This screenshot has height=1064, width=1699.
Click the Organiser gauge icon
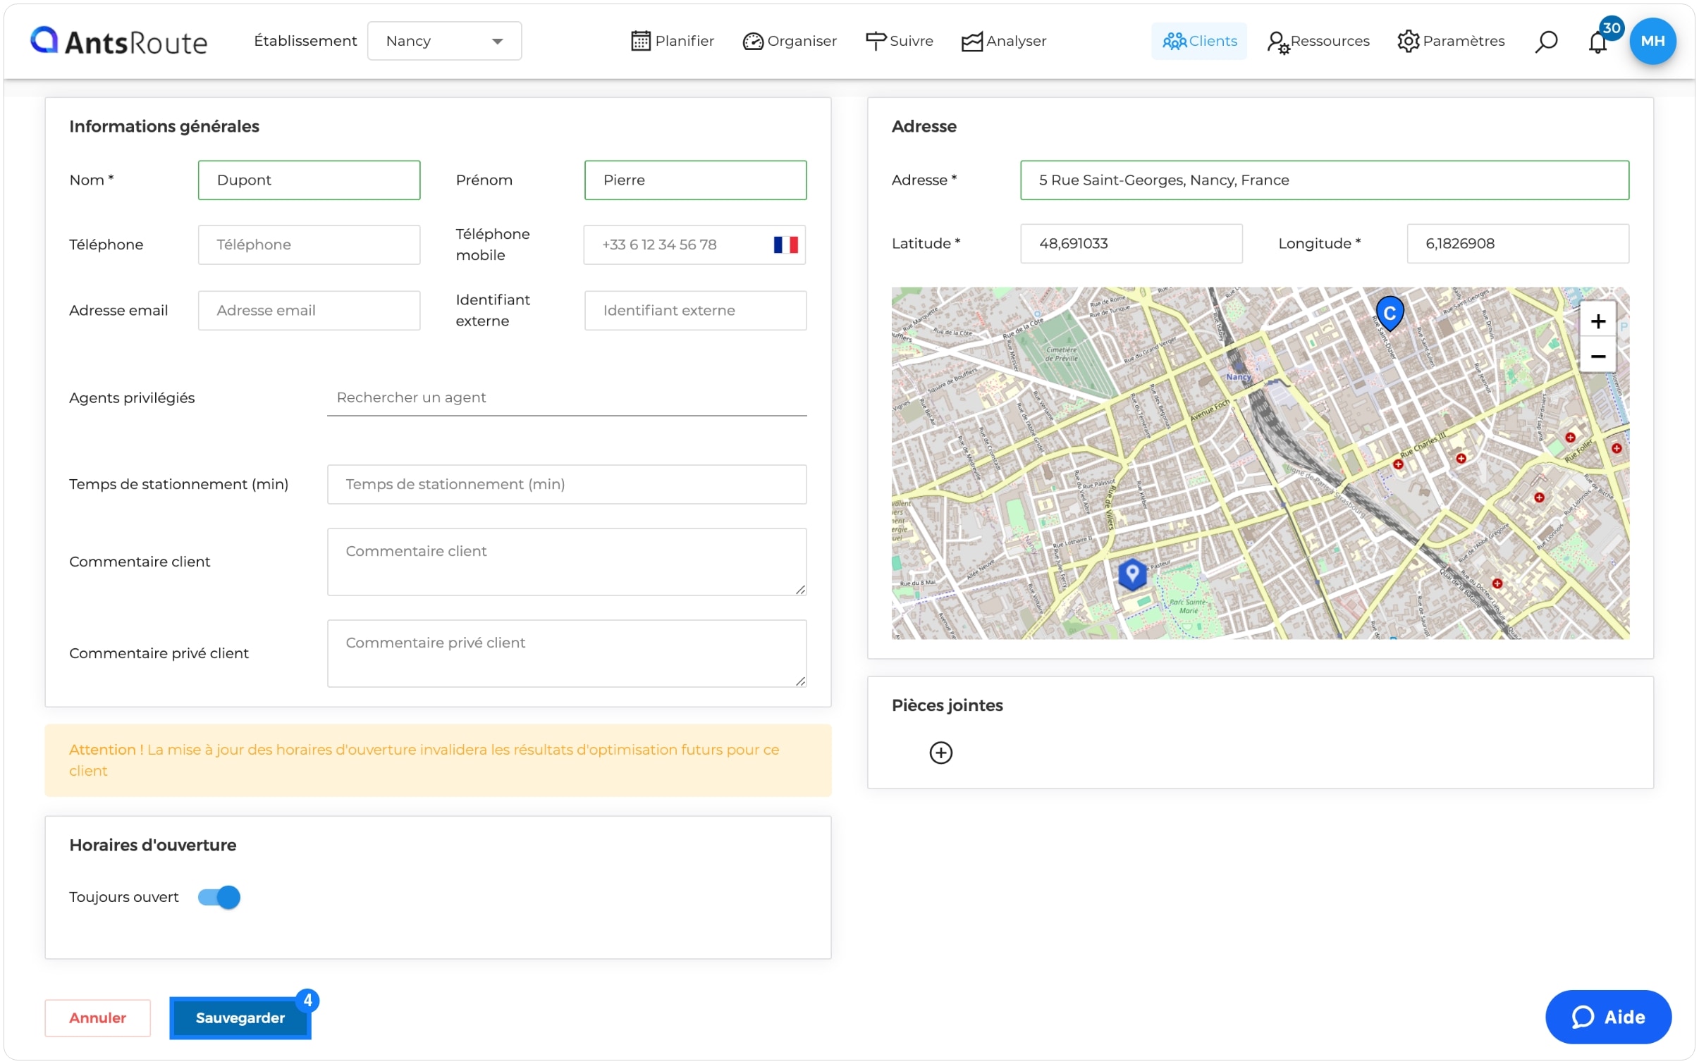tap(752, 42)
